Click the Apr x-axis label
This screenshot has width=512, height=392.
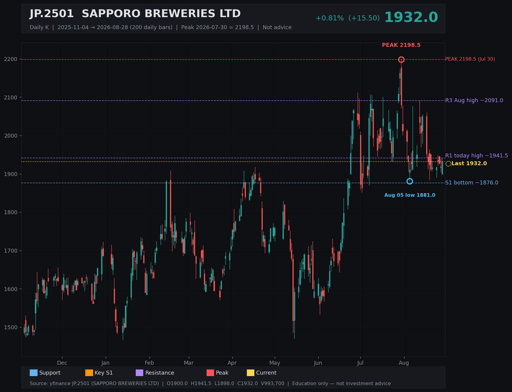pyautogui.click(x=232, y=363)
